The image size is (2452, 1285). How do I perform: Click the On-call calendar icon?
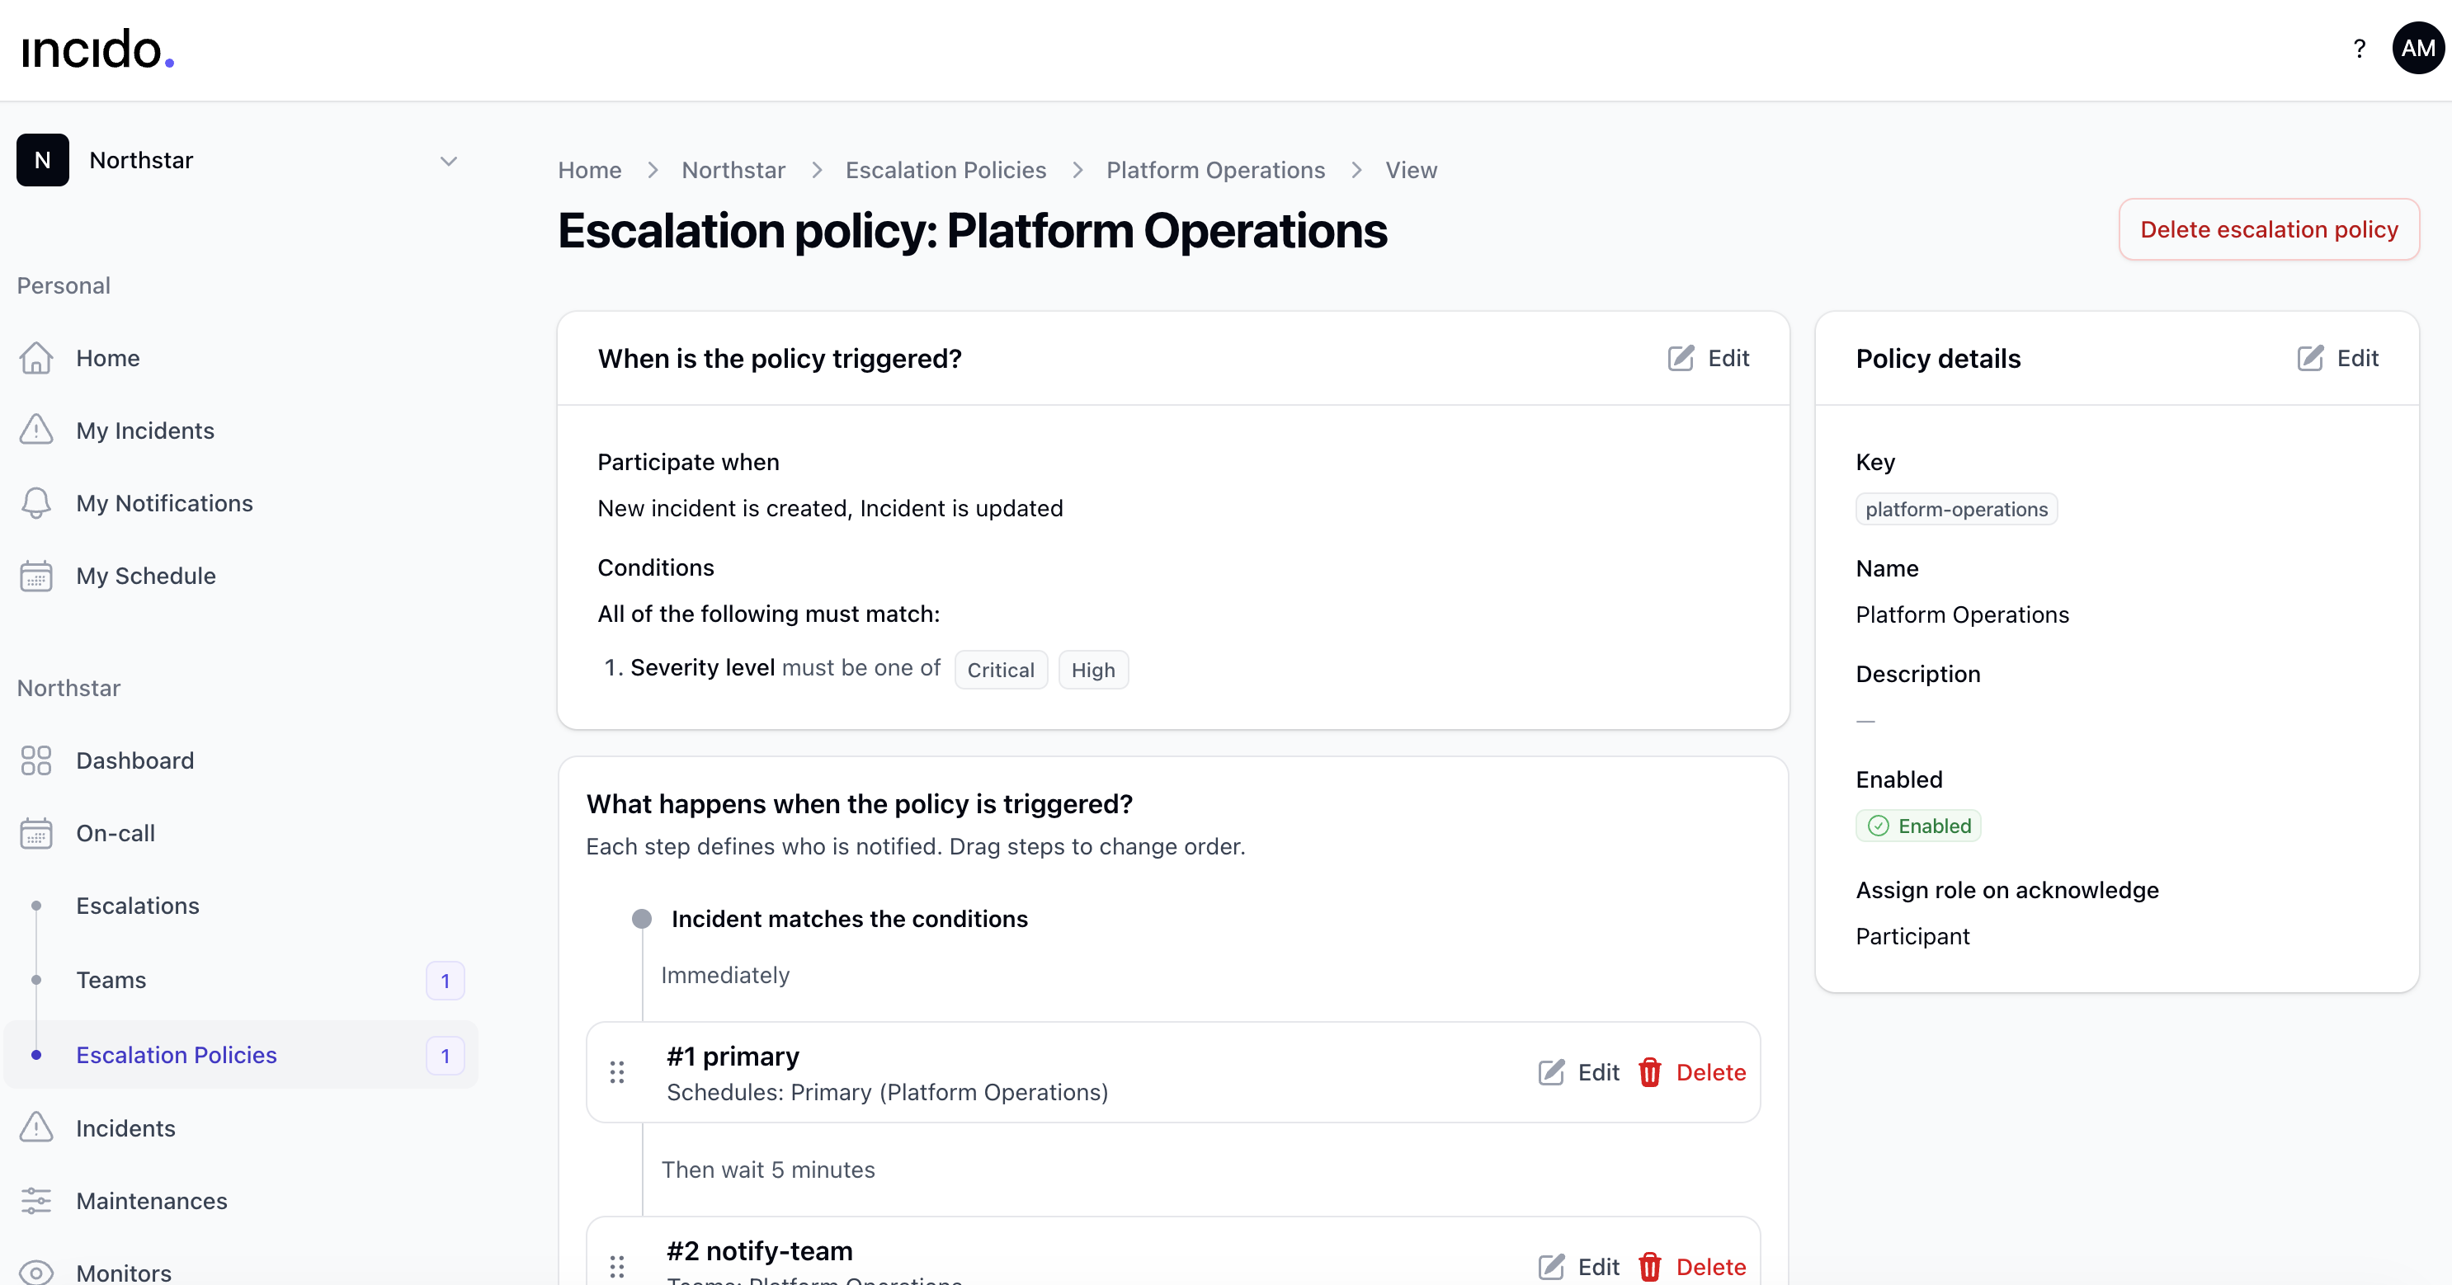click(36, 833)
